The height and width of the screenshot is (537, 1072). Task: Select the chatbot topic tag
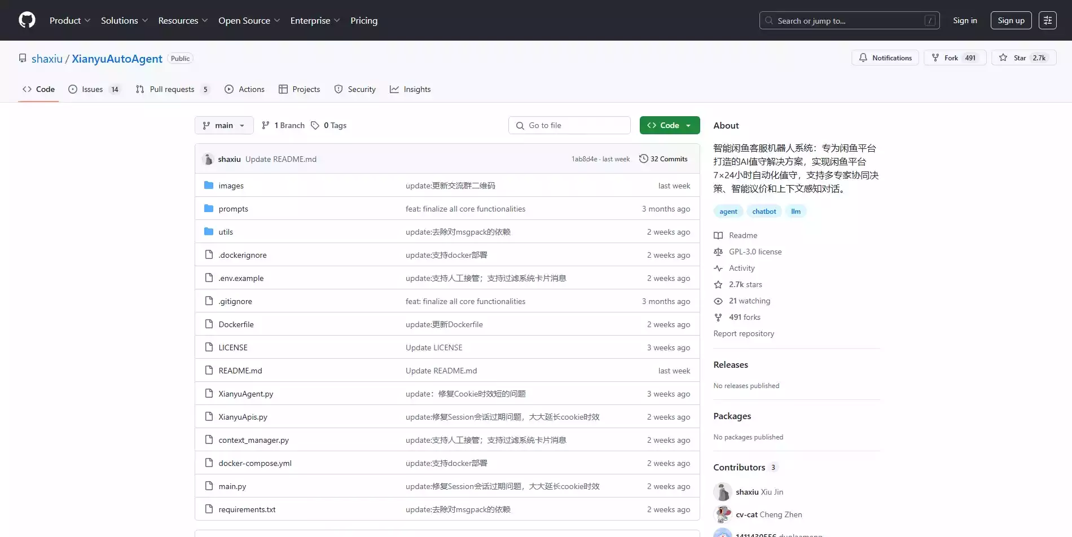[x=764, y=212]
